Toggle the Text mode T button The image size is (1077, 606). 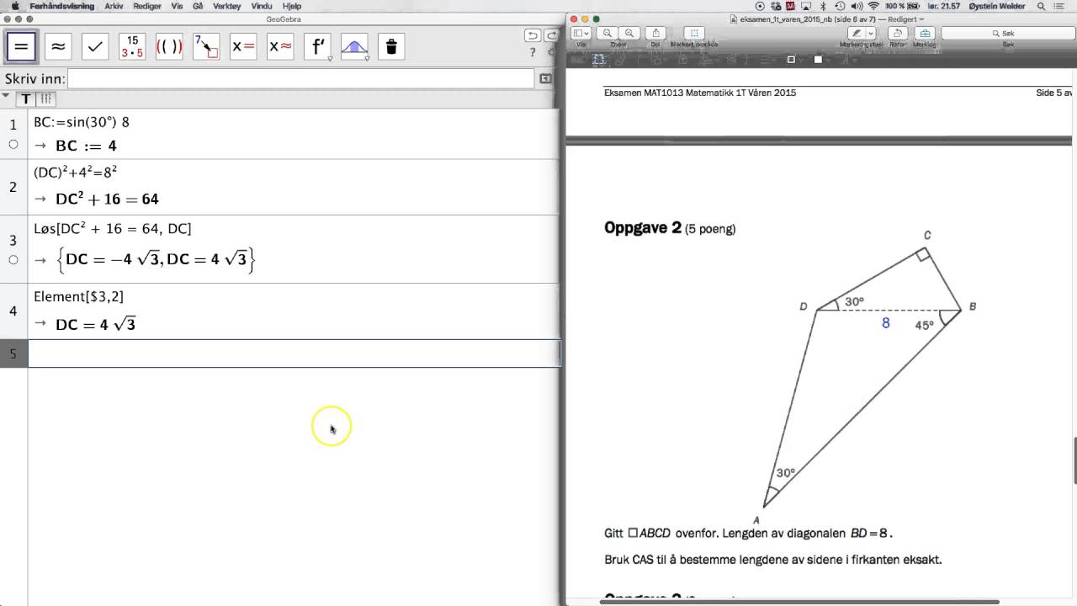[x=26, y=99]
